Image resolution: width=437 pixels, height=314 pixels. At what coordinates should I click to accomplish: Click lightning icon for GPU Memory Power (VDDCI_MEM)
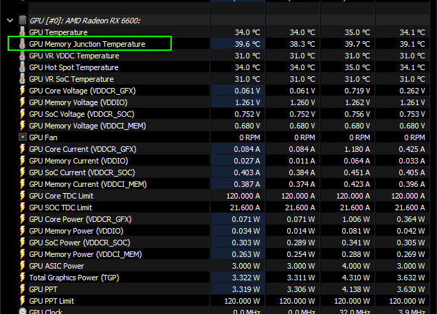[x=22, y=254]
